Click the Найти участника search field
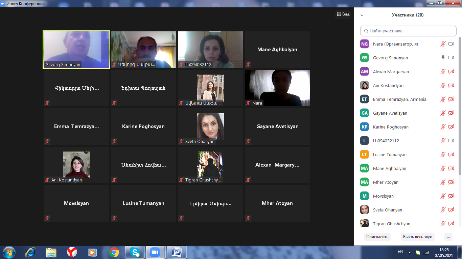 point(408,31)
